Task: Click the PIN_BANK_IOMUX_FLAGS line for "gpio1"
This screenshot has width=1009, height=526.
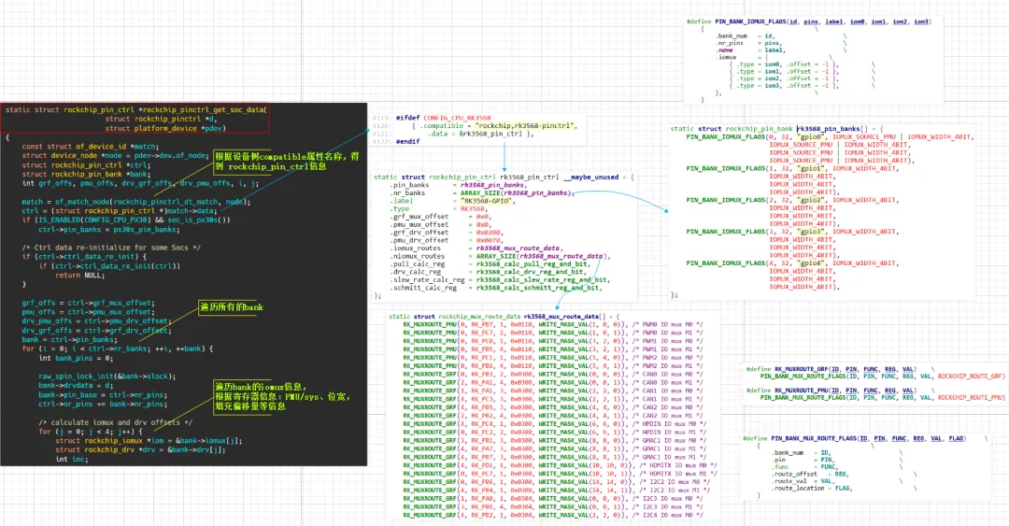Action: coord(791,168)
